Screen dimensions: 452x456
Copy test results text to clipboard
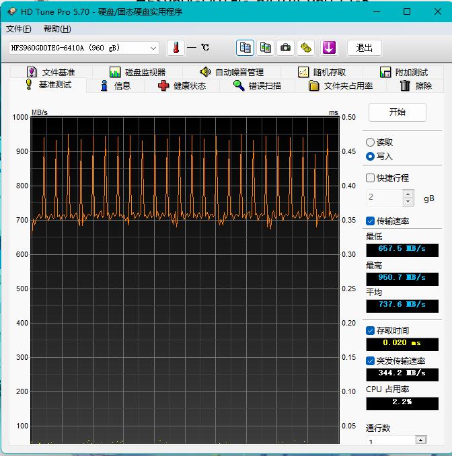[245, 48]
